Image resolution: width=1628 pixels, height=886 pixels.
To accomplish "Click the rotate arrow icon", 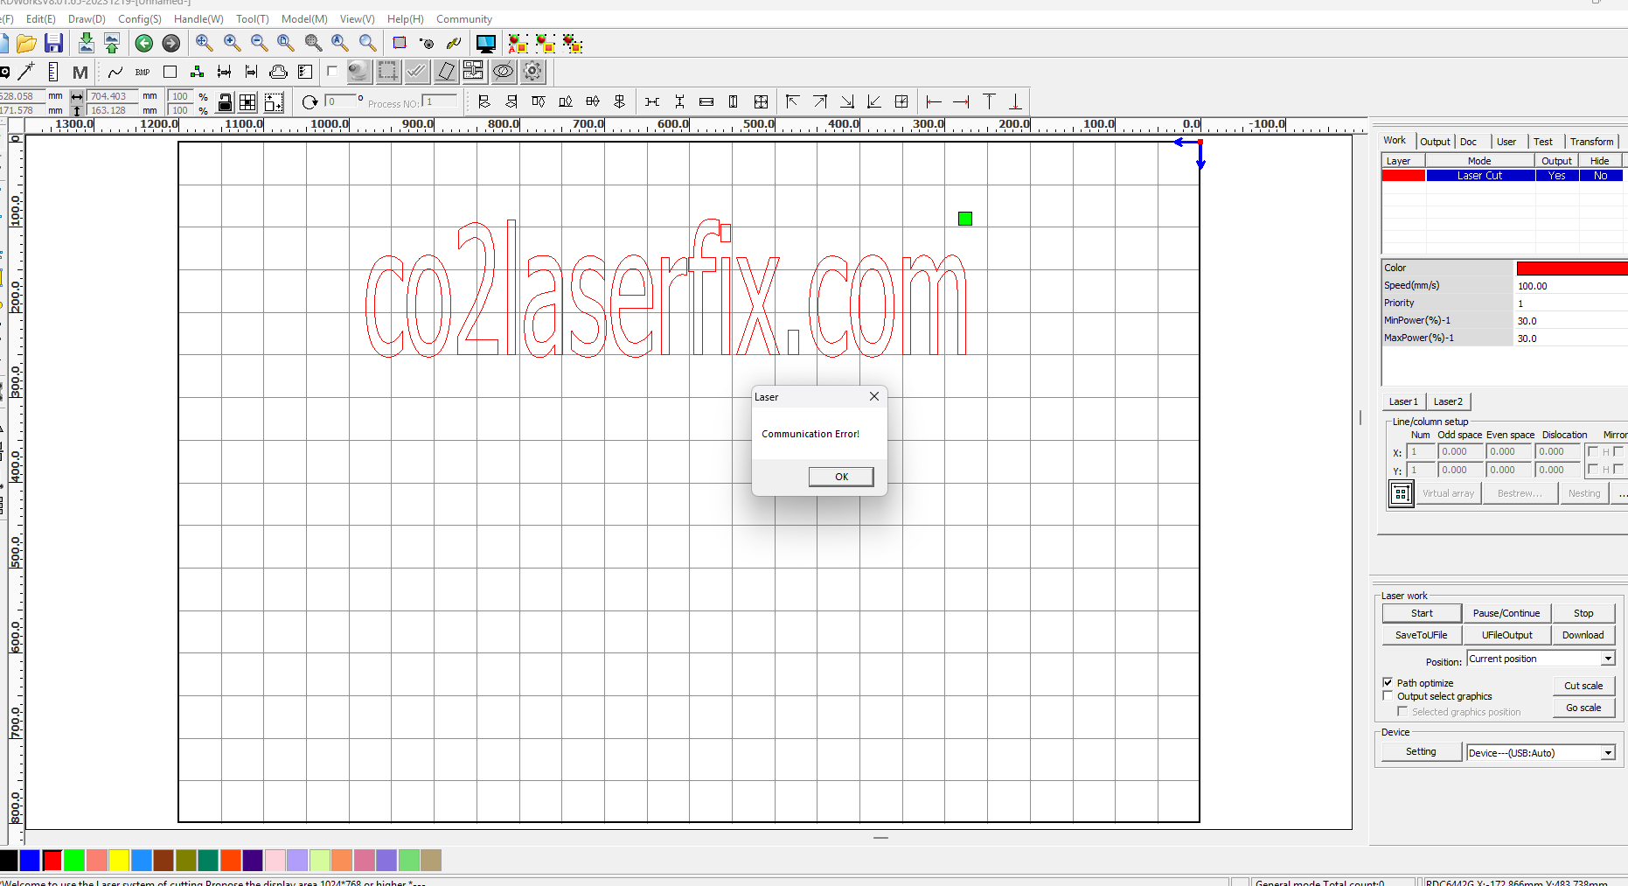I will (x=310, y=102).
